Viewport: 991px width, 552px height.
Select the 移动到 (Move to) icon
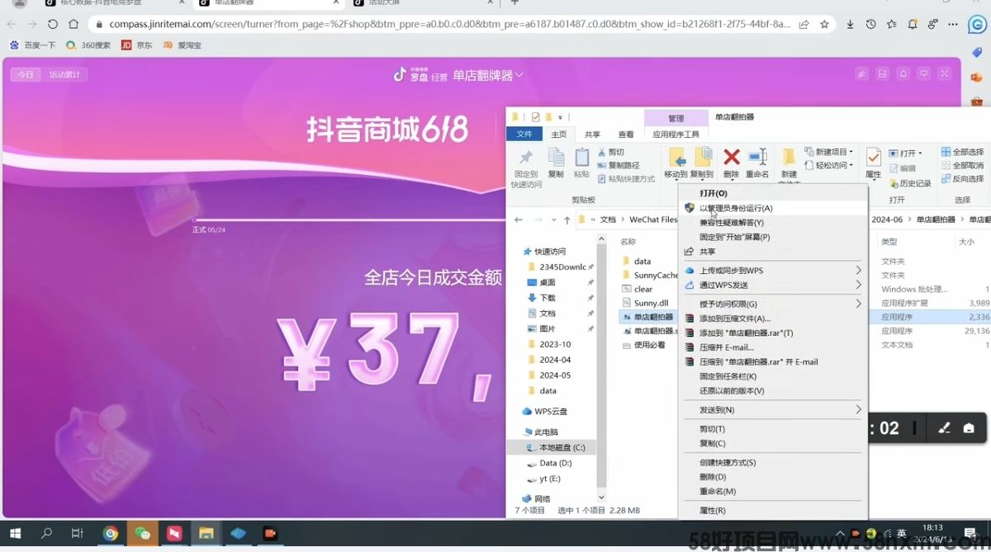pyautogui.click(x=679, y=158)
